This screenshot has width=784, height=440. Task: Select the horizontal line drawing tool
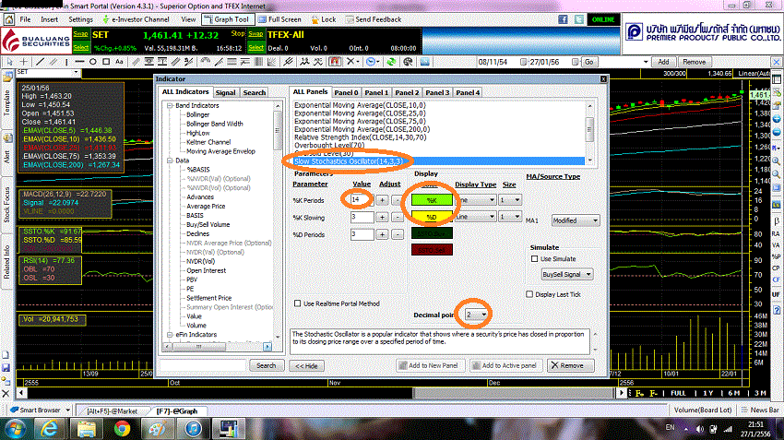click(79, 62)
